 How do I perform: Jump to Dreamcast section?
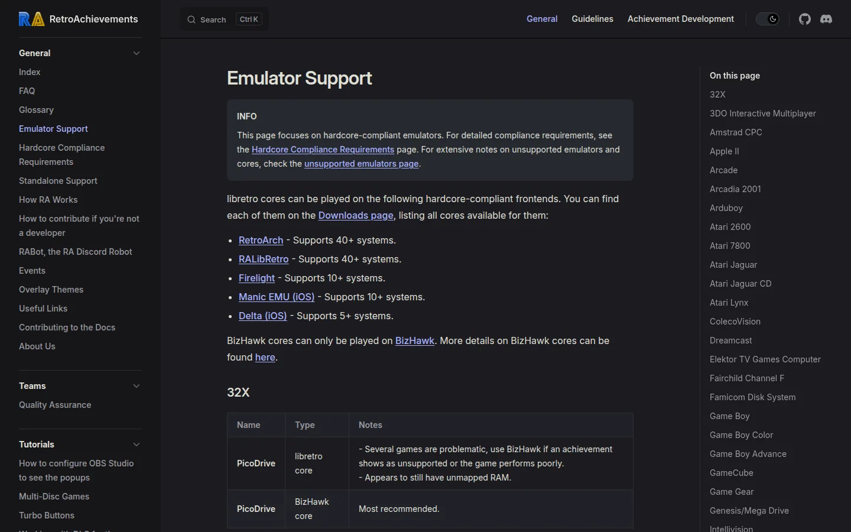click(731, 340)
